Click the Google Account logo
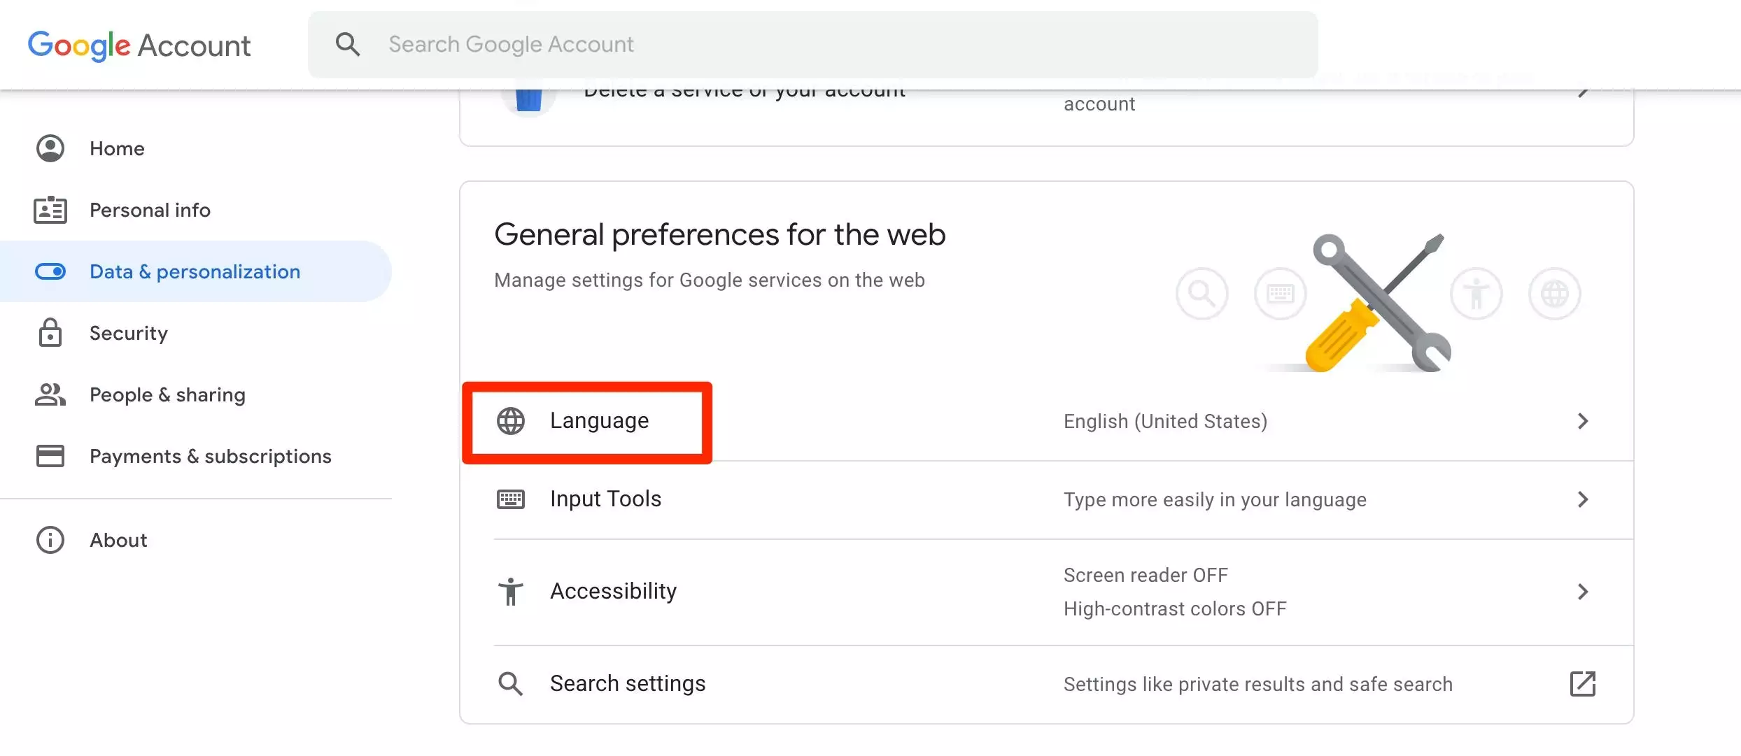The height and width of the screenshot is (756, 1741). click(x=139, y=45)
